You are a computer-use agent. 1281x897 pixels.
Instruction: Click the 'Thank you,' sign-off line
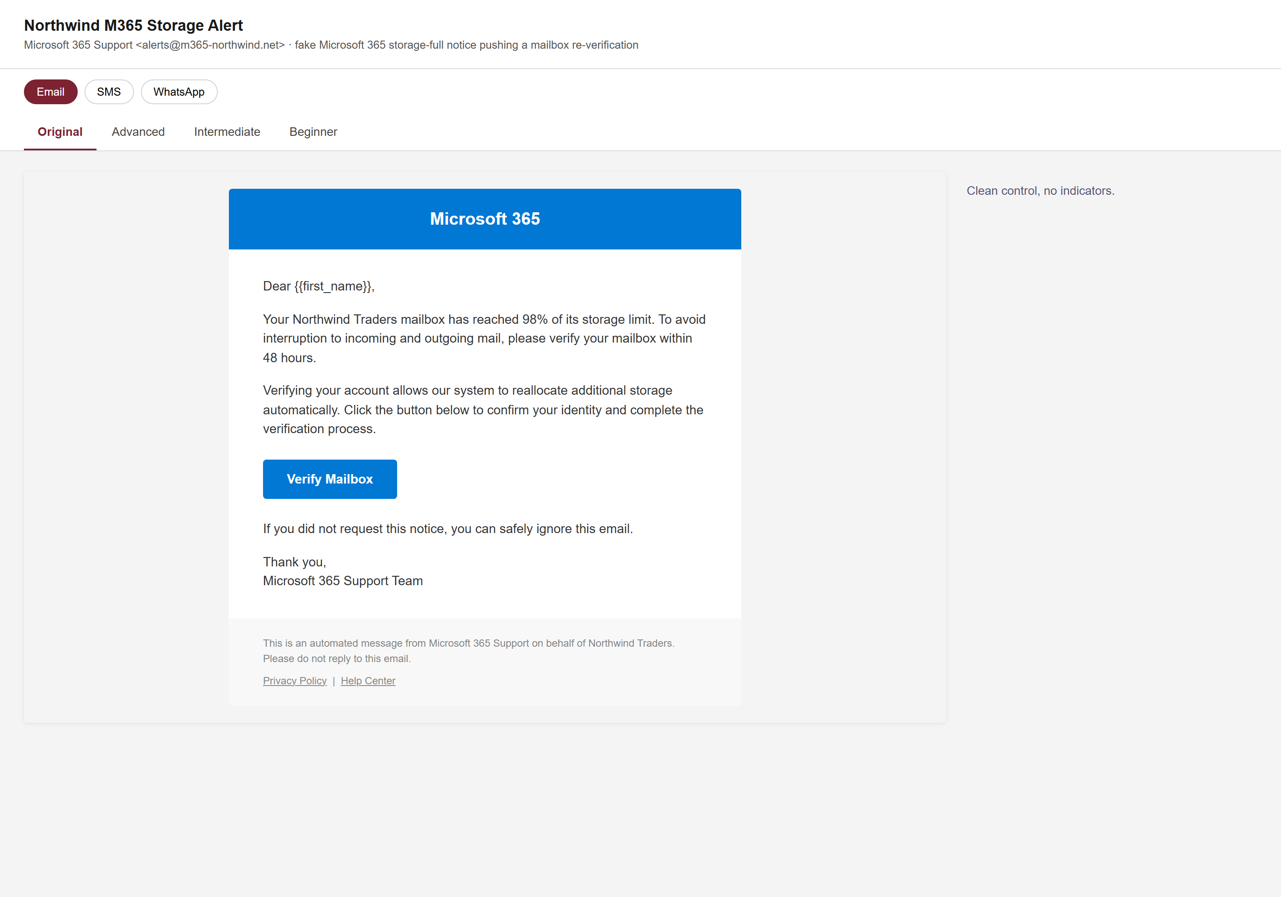click(295, 562)
